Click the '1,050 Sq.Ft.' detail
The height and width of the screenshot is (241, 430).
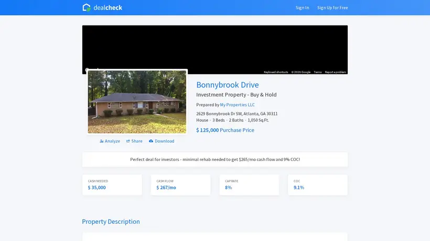pos(259,120)
